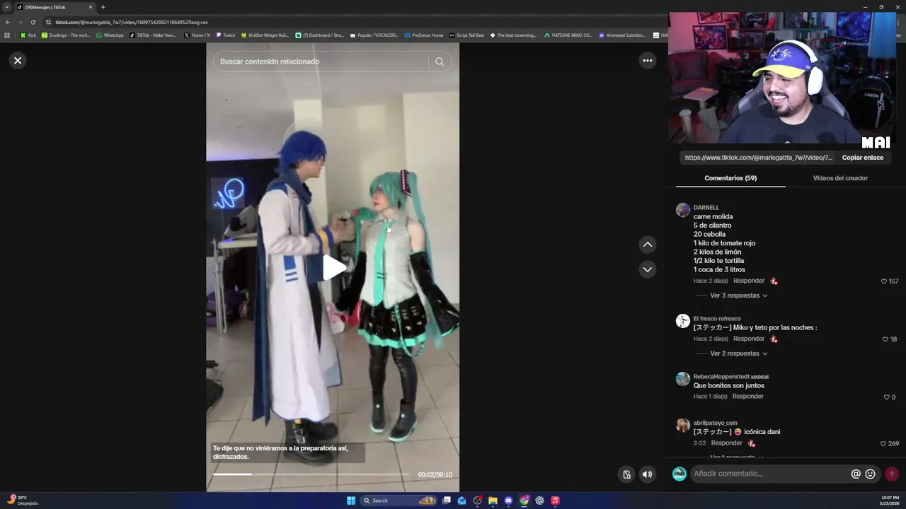Viewport: 906px width, 509px height.
Task: Open the Kick bookmark
Action: (x=28, y=35)
